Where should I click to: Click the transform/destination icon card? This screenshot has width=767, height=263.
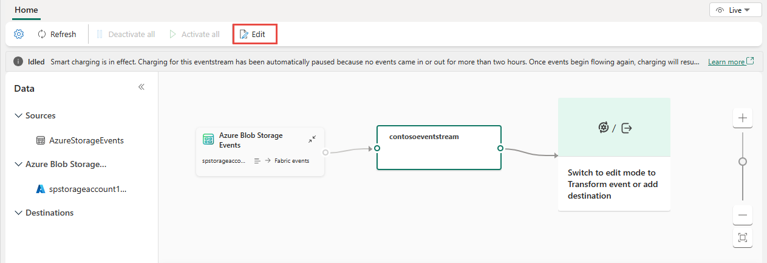coord(614,128)
